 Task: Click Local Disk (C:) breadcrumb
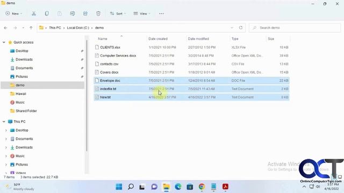click(78, 28)
